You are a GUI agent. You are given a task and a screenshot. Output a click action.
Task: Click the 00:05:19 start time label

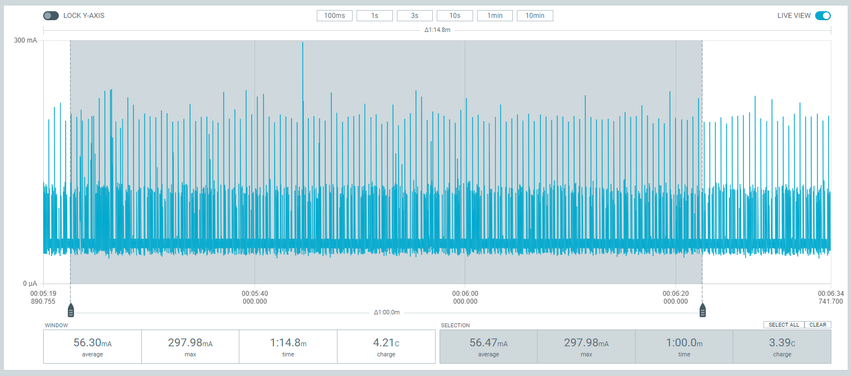coord(43,297)
